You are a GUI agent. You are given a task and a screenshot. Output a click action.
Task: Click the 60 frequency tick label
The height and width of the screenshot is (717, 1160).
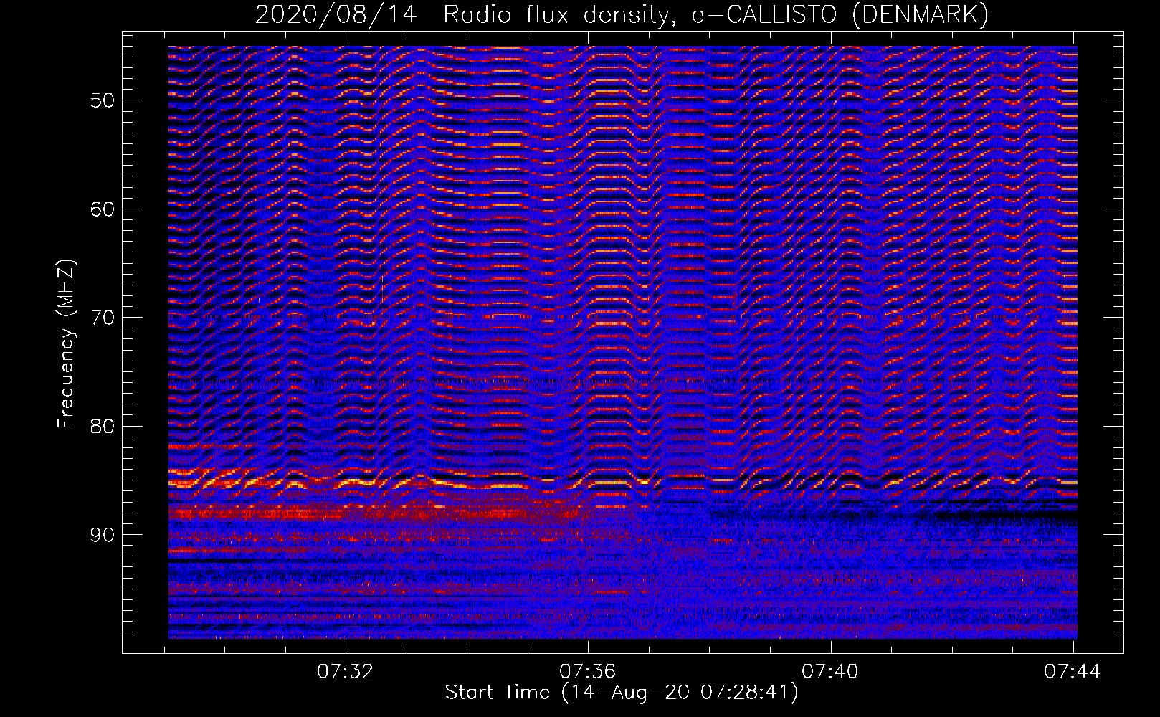tap(103, 209)
